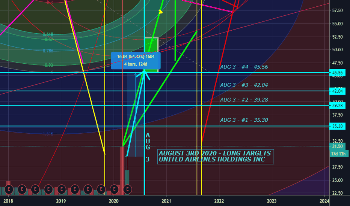The image size is (350, 206).
Task: Select the 'AUG 3 - #4 - 45.56' annotation
Action: [244, 67]
